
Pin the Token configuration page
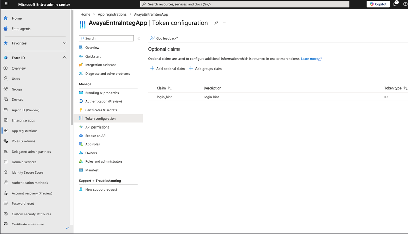pos(216,23)
